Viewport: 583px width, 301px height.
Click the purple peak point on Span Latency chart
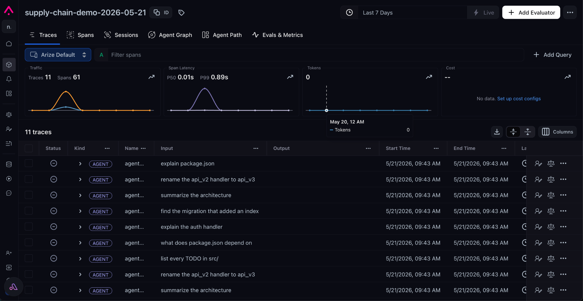pos(205,89)
